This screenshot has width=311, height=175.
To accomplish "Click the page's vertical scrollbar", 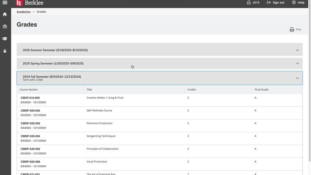I will coord(309,97).
